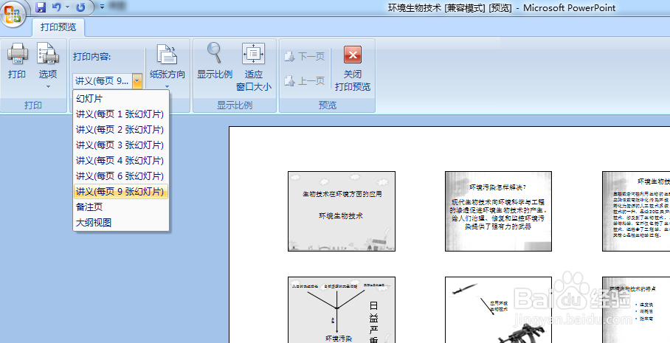Click the 日益严重 diagram slide thumbnail

[342, 310]
